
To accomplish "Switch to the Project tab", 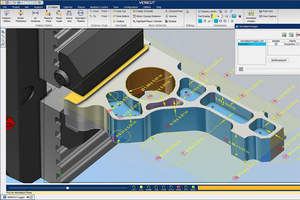I will pyautogui.click(x=16, y=7).
